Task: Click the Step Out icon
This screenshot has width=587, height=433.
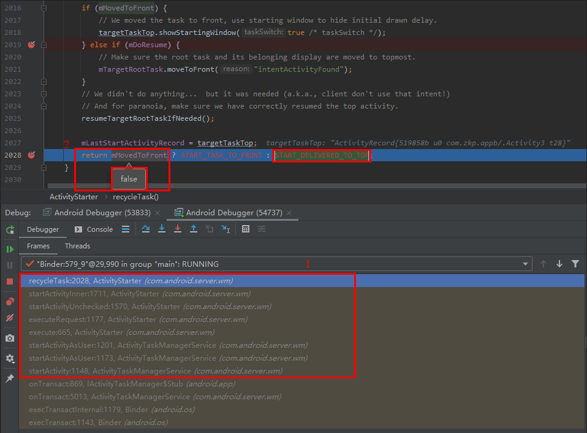Action: tap(194, 229)
